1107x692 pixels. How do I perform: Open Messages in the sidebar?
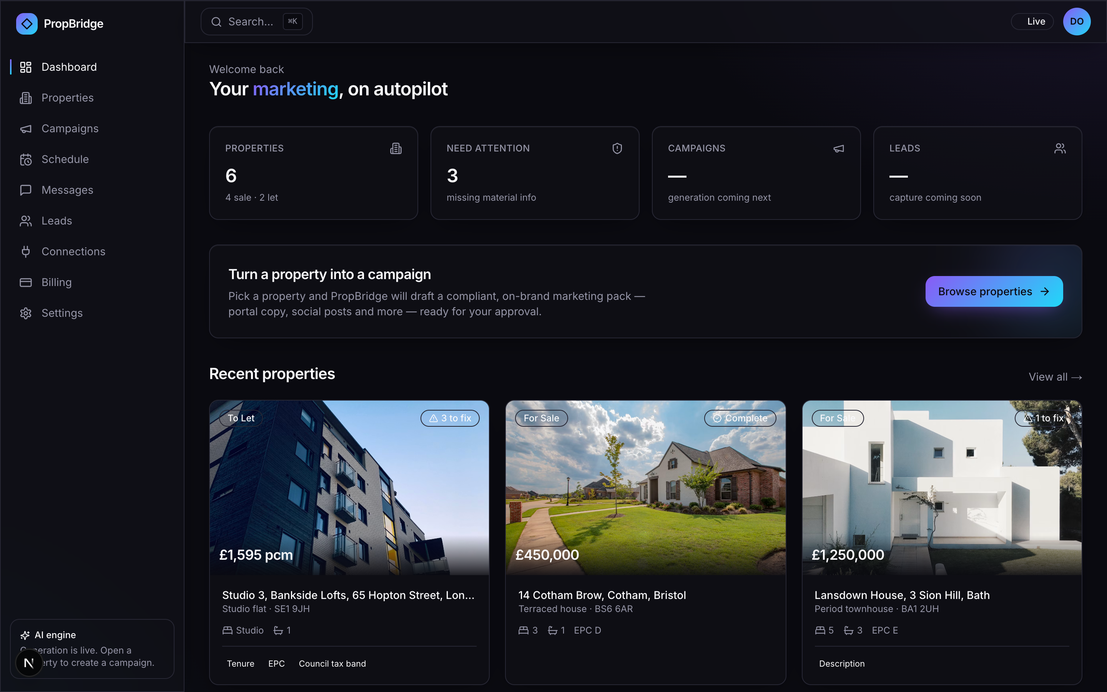(92, 190)
